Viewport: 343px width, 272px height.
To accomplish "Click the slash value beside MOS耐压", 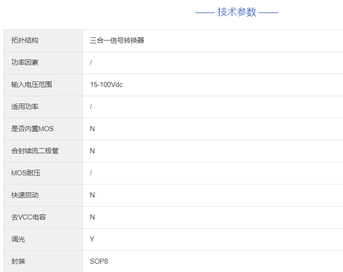I will [x=91, y=173].
